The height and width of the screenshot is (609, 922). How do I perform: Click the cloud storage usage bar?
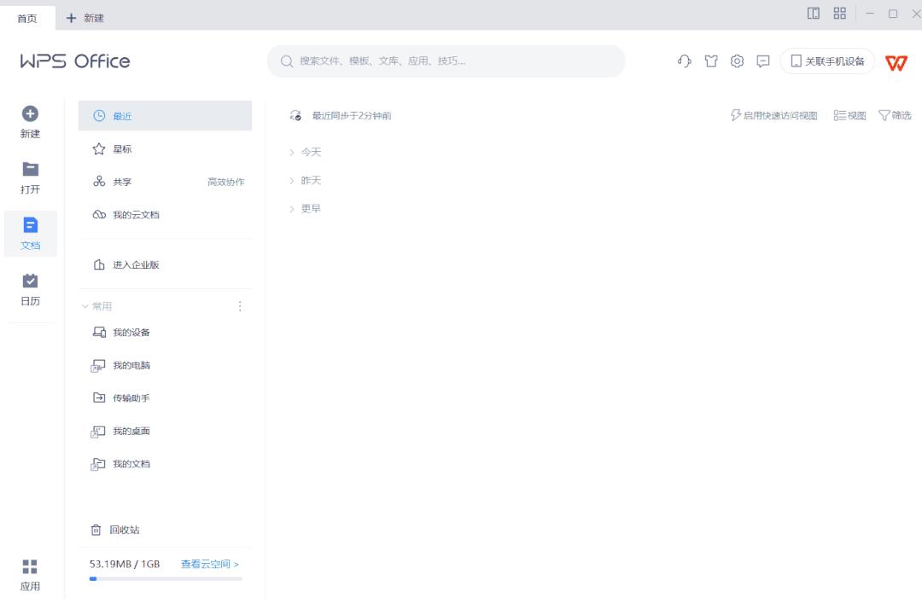tap(166, 578)
